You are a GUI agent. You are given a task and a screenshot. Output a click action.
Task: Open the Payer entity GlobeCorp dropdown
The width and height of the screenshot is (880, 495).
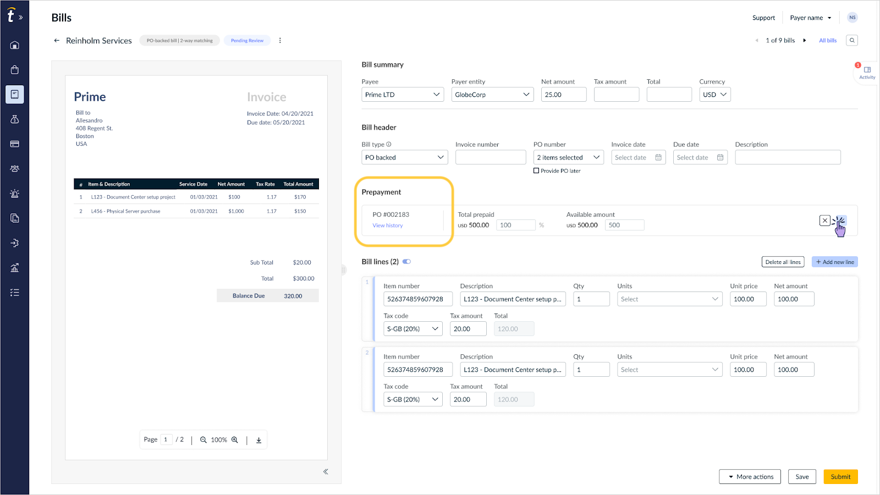(493, 95)
